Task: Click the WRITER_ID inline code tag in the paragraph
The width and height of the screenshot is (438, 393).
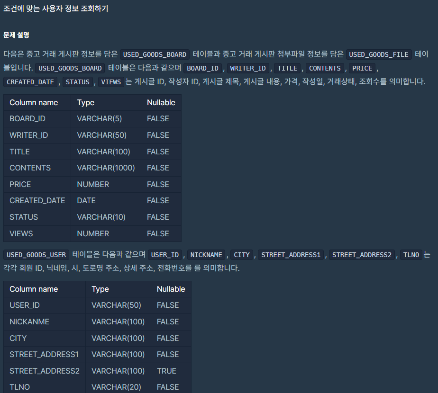Action: (248, 68)
